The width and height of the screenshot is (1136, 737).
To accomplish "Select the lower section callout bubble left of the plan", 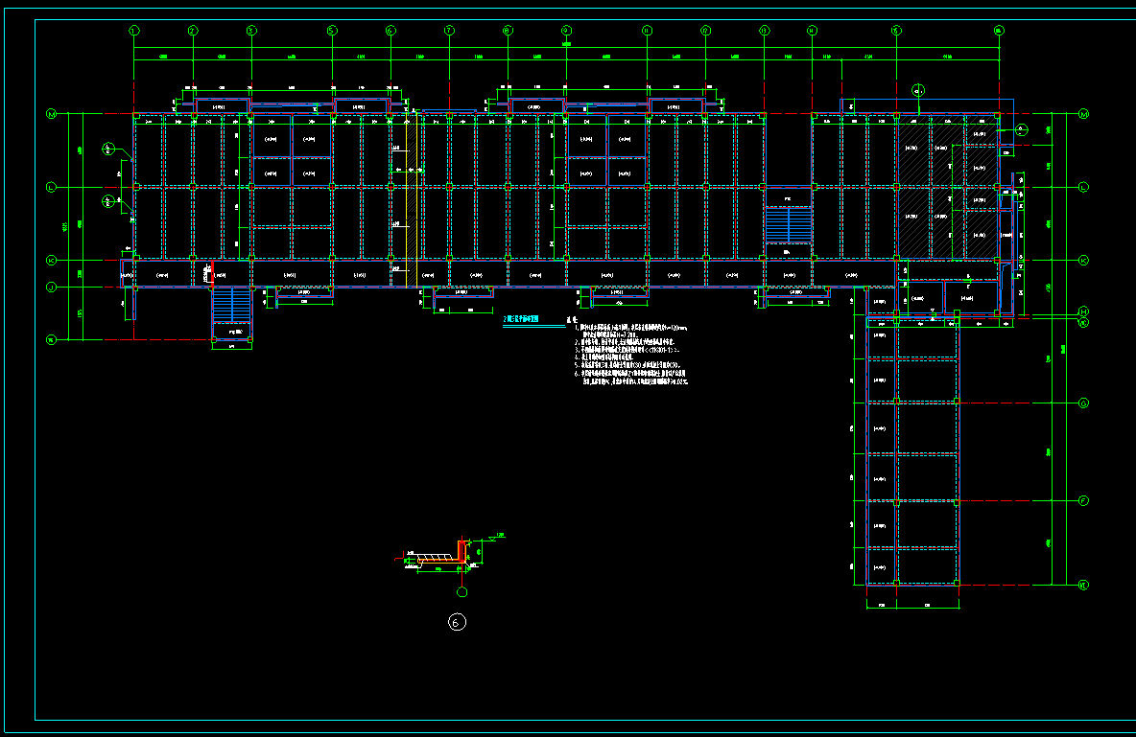I will click(109, 200).
